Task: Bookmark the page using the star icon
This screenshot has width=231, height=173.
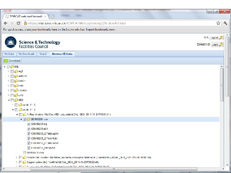Action: pos(218,23)
